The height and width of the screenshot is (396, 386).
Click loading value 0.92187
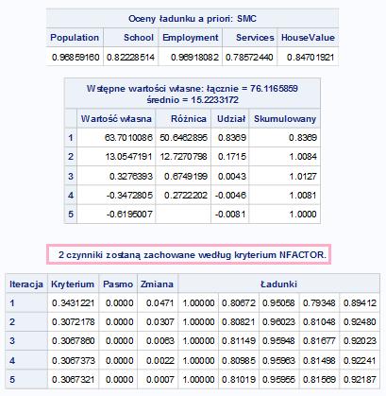[x=360, y=380]
